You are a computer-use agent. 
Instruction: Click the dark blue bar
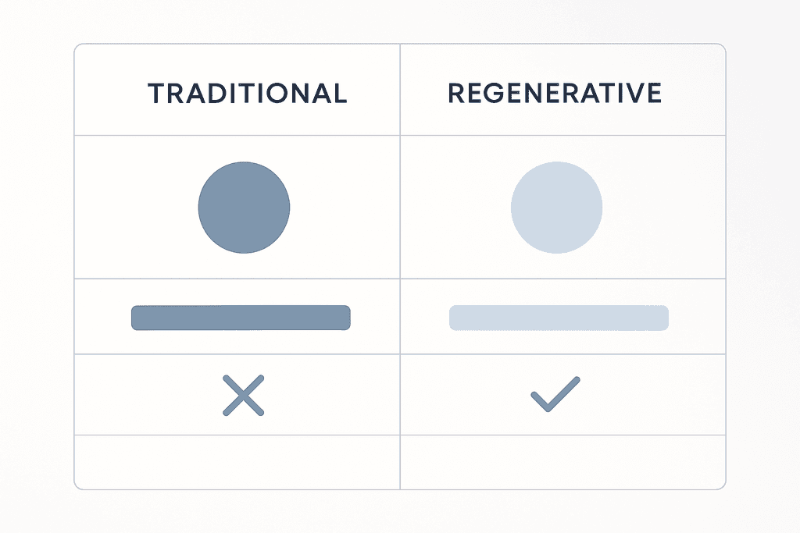241,318
